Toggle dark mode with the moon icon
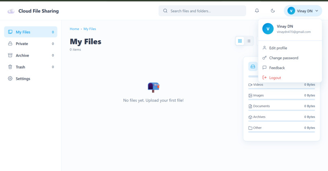This screenshot has height=171, width=328. [273, 11]
